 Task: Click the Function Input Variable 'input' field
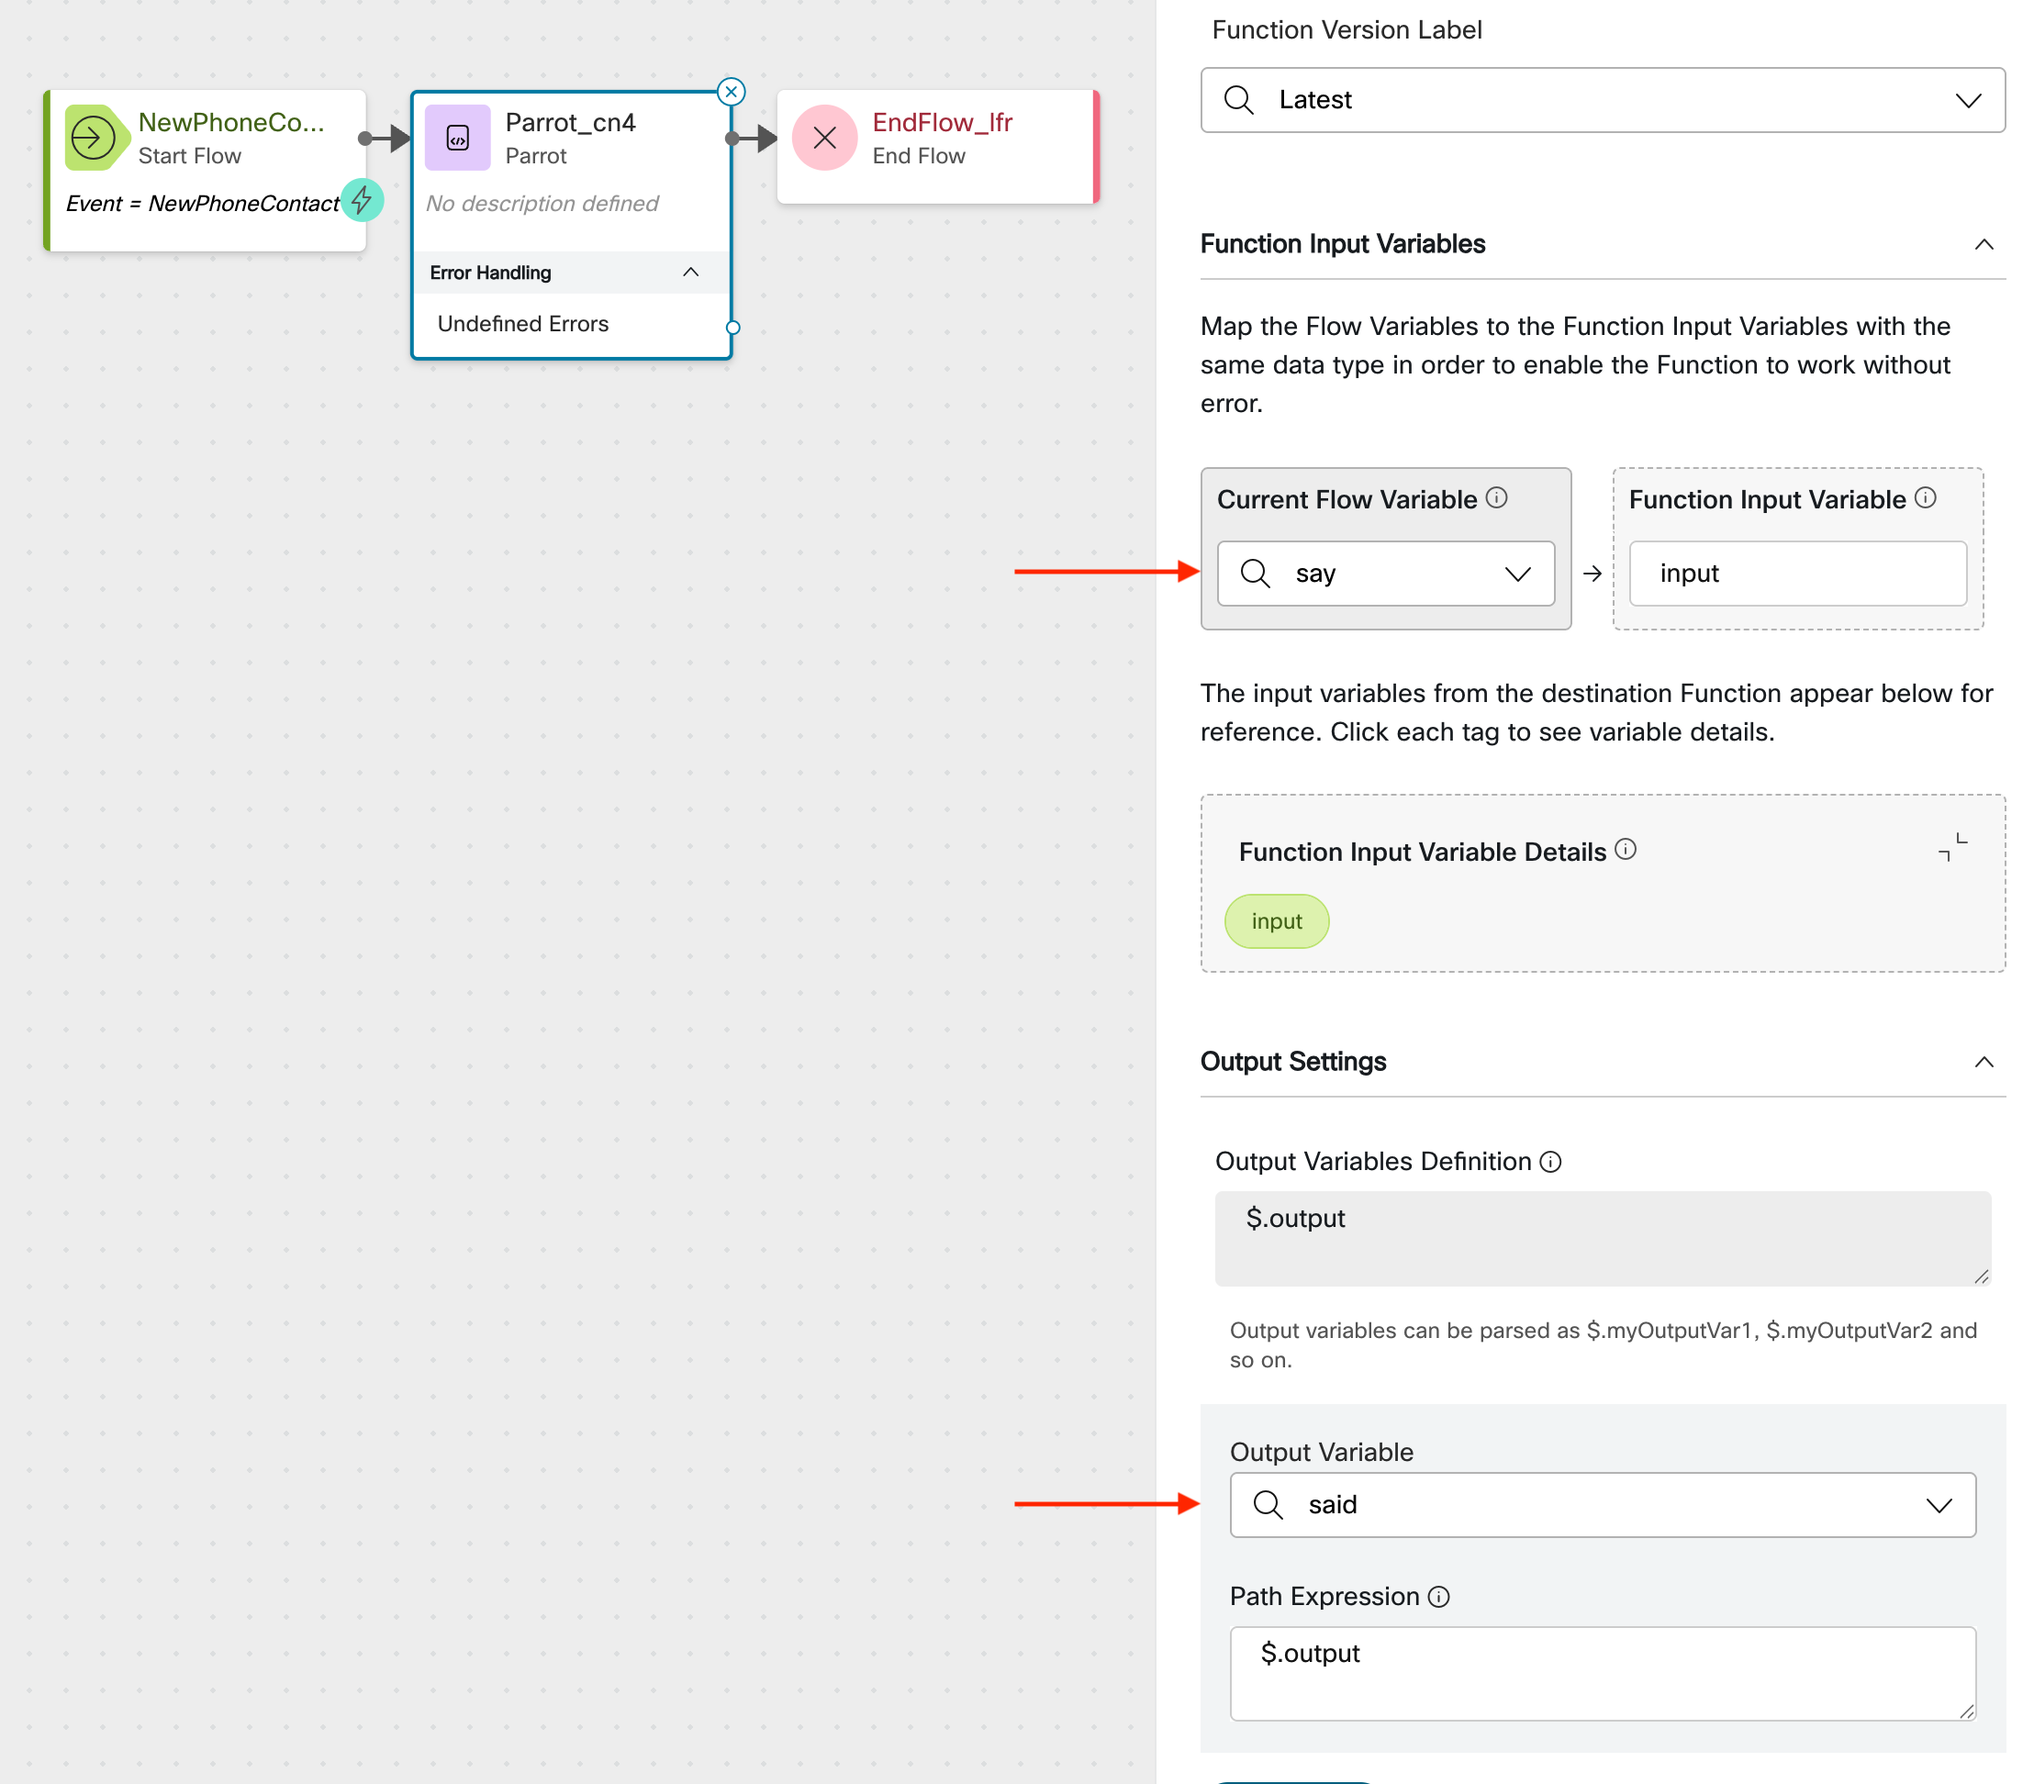point(1797,574)
